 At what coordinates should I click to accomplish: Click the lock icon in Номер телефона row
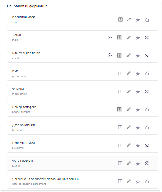[147, 109]
